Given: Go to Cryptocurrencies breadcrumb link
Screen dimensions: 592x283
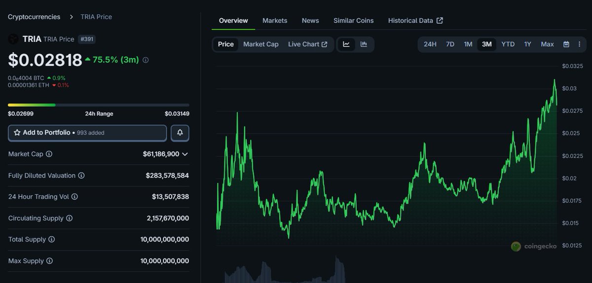Looking at the screenshot, I should coord(34,17).
